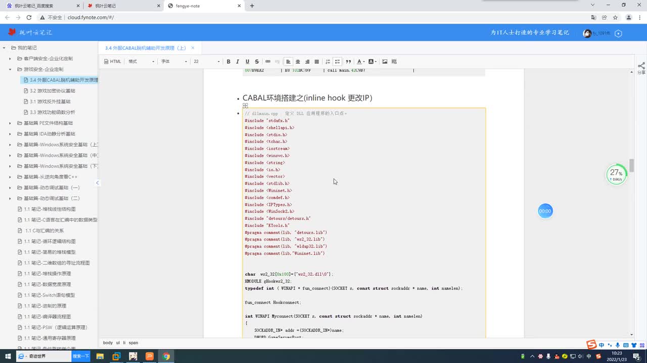Toggle the bulleted list button

(338, 62)
